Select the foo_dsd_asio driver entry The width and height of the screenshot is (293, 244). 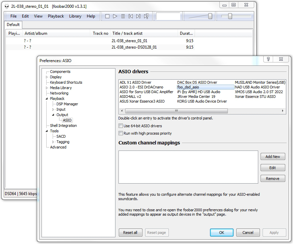(206, 87)
